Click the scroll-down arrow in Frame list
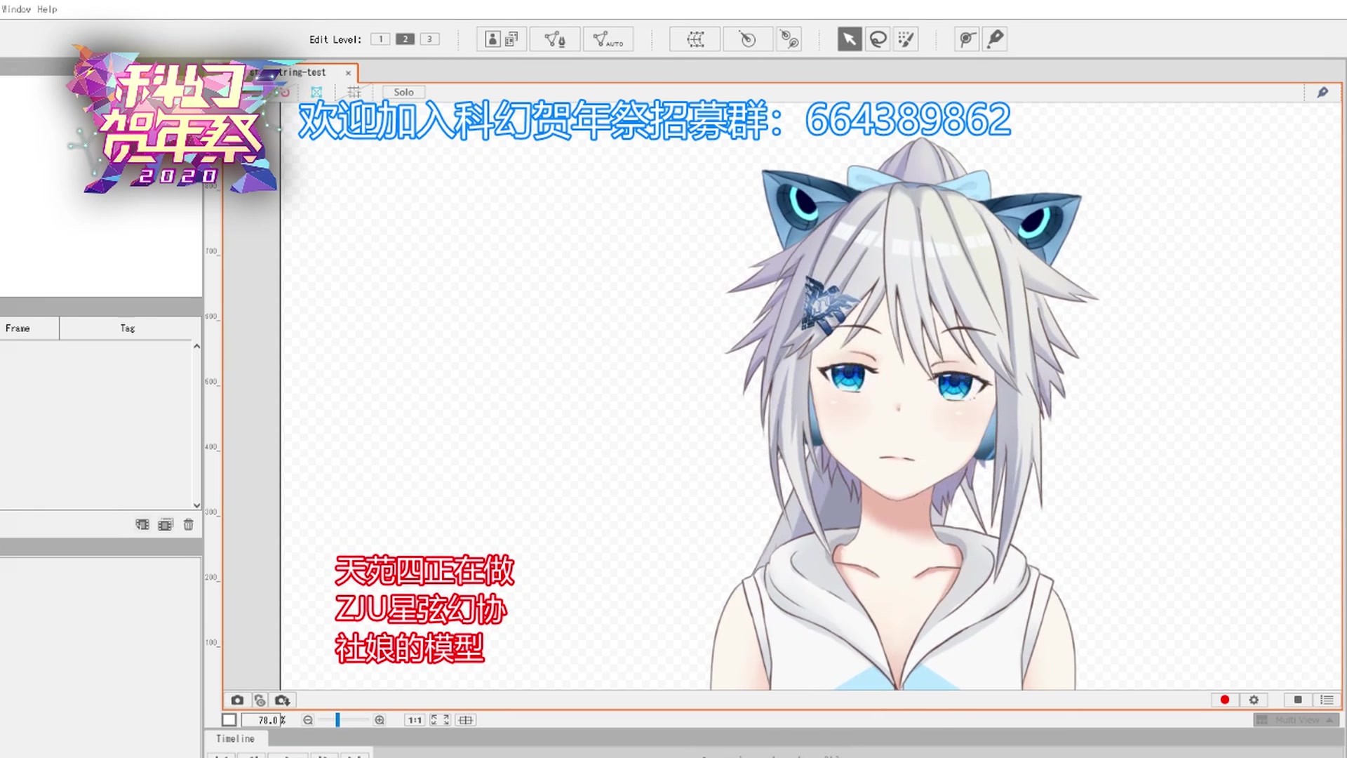 click(x=196, y=505)
